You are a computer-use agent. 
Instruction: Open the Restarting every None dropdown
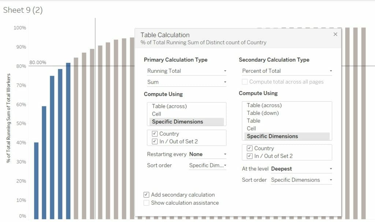[207, 154]
